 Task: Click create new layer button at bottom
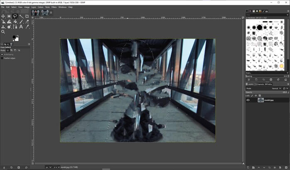pos(248,168)
